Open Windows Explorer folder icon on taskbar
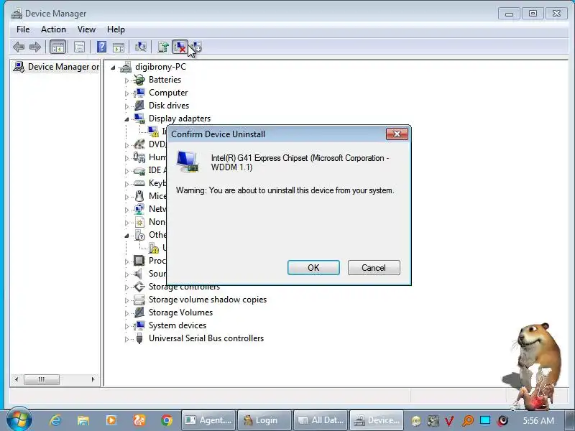575x431 pixels. pos(83,420)
